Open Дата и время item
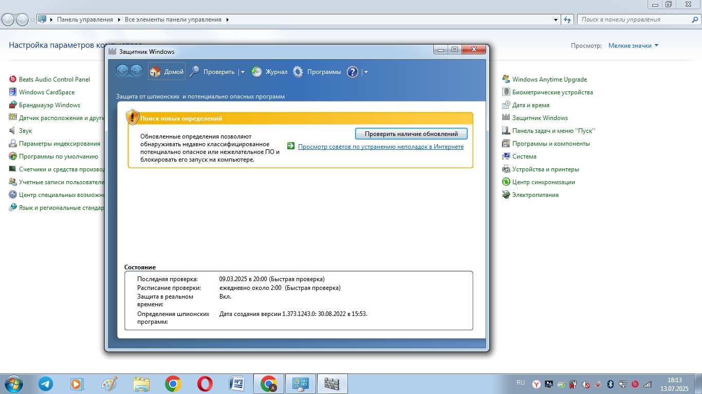702x394 pixels. point(531,105)
